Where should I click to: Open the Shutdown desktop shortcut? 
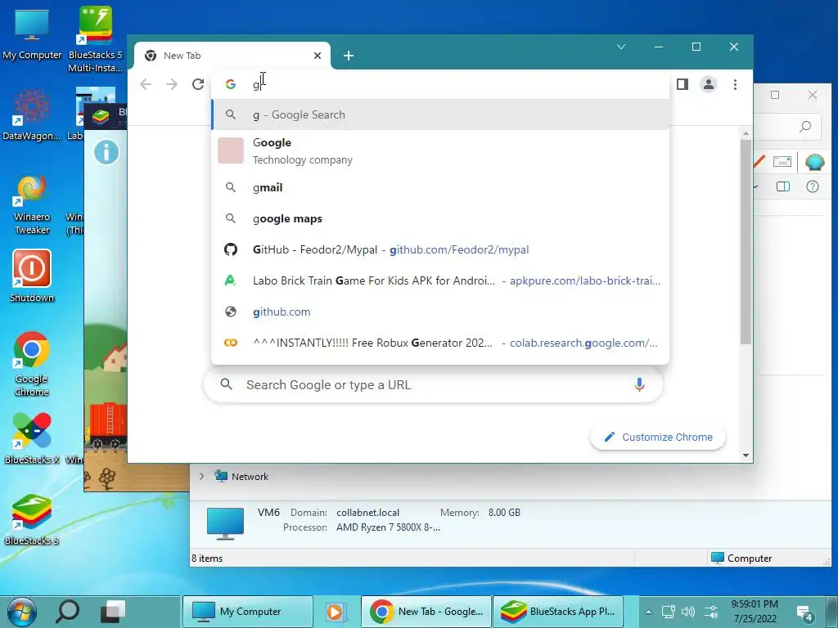click(32, 276)
